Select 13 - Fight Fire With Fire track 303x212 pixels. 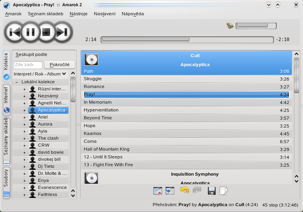186,165
